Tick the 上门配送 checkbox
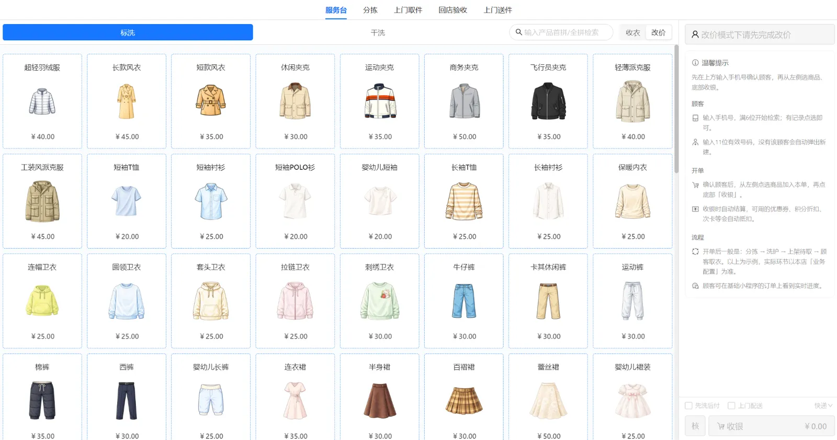 pos(731,406)
